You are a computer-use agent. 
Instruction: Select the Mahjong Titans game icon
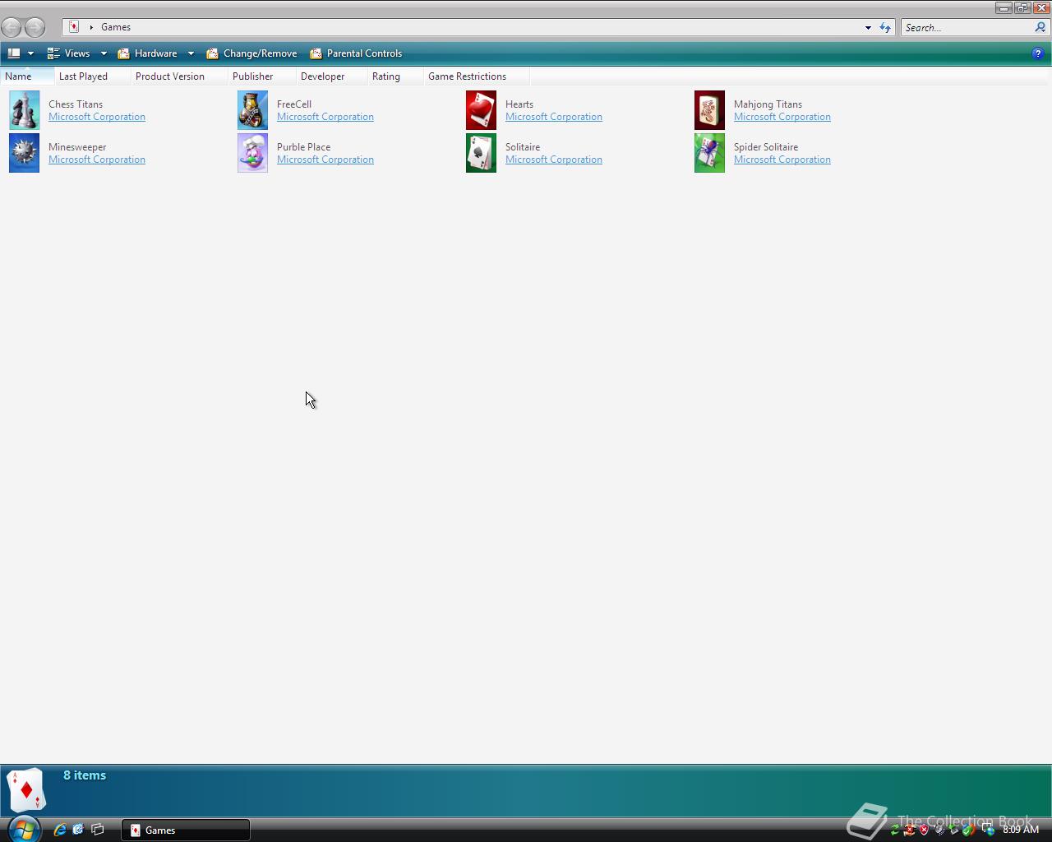click(709, 110)
